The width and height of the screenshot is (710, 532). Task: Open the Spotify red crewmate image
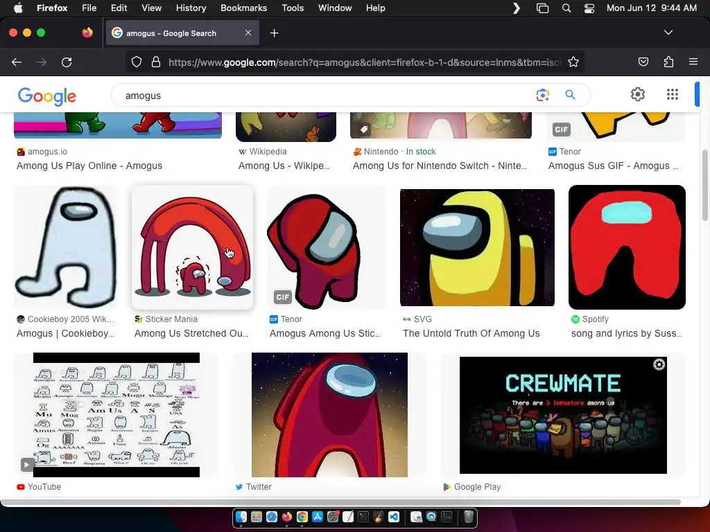click(627, 247)
